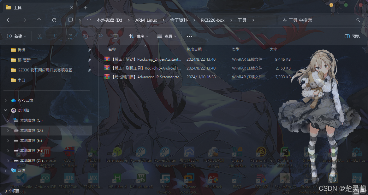
Task: Select the 【解压！驱动】Rockchip_DriverAssitant file name
Action: [x=146, y=59]
